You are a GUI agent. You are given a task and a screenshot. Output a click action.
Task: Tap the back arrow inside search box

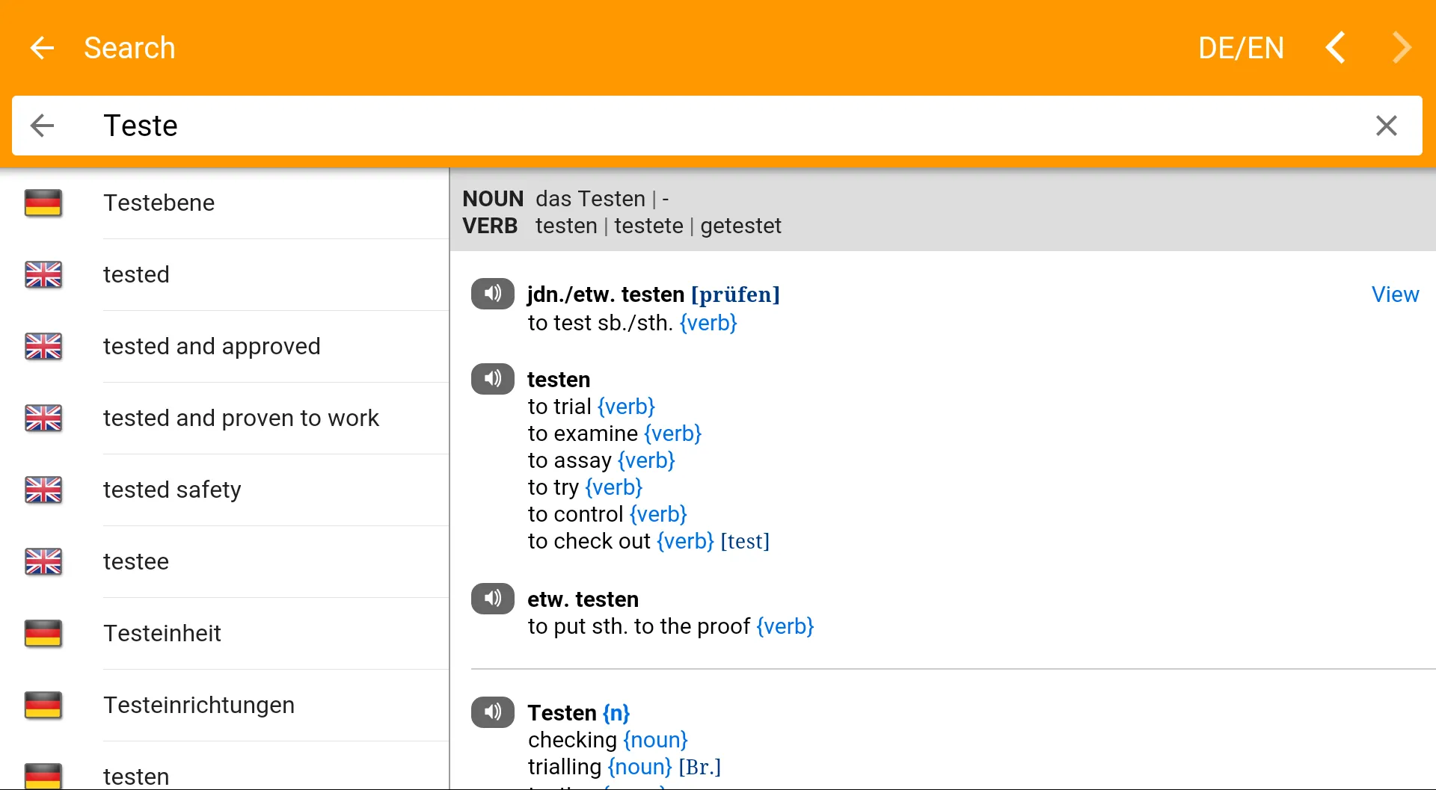pyautogui.click(x=43, y=126)
